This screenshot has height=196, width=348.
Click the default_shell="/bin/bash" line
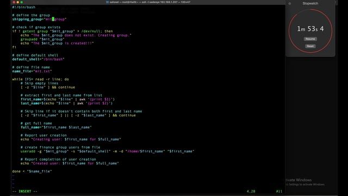(38, 59)
